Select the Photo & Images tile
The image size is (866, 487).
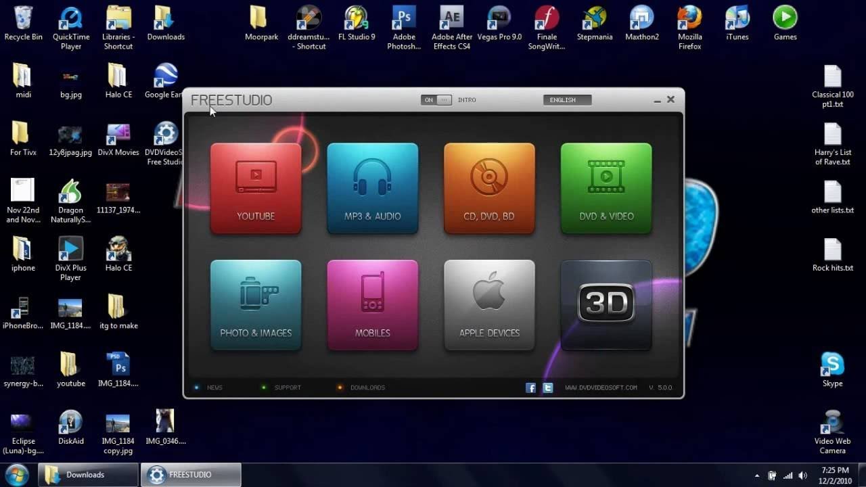tap(256, 305)
